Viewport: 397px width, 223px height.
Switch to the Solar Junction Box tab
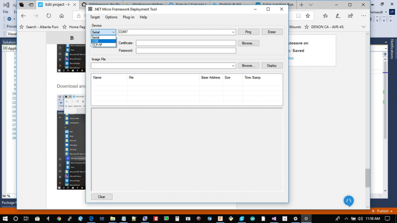(275, 5)
